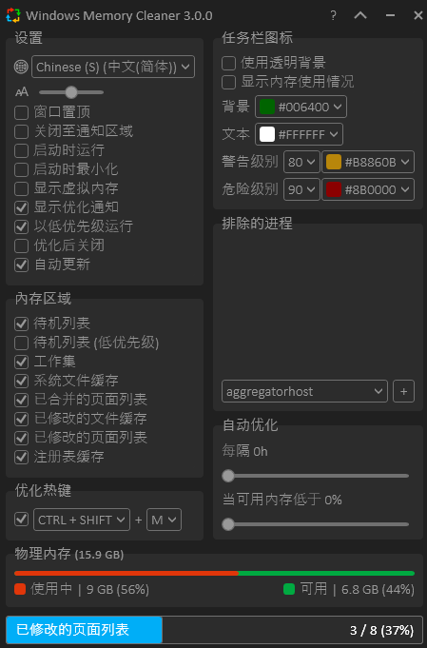Open the danger color #8B0000 dropdown
427x648 pixels.
point(368,189)
